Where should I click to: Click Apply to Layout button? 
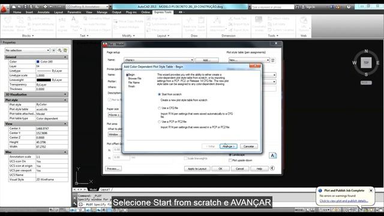coord(197,169)
